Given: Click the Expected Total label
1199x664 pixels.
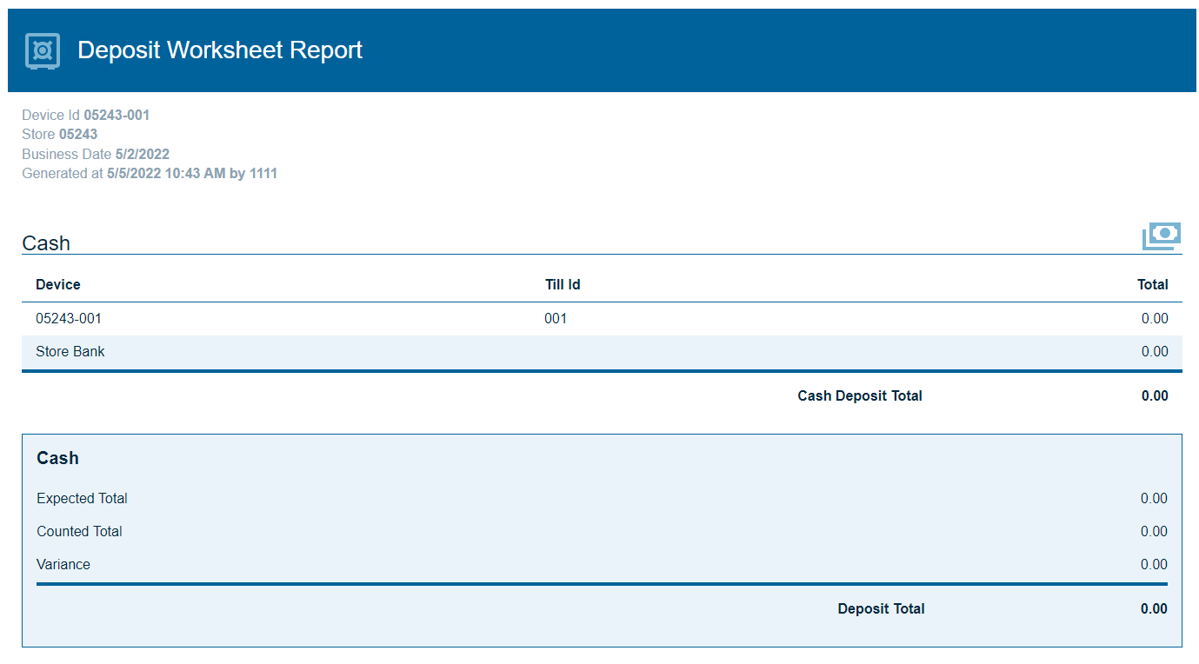Looking at the screenshot, I should (82, 499).
